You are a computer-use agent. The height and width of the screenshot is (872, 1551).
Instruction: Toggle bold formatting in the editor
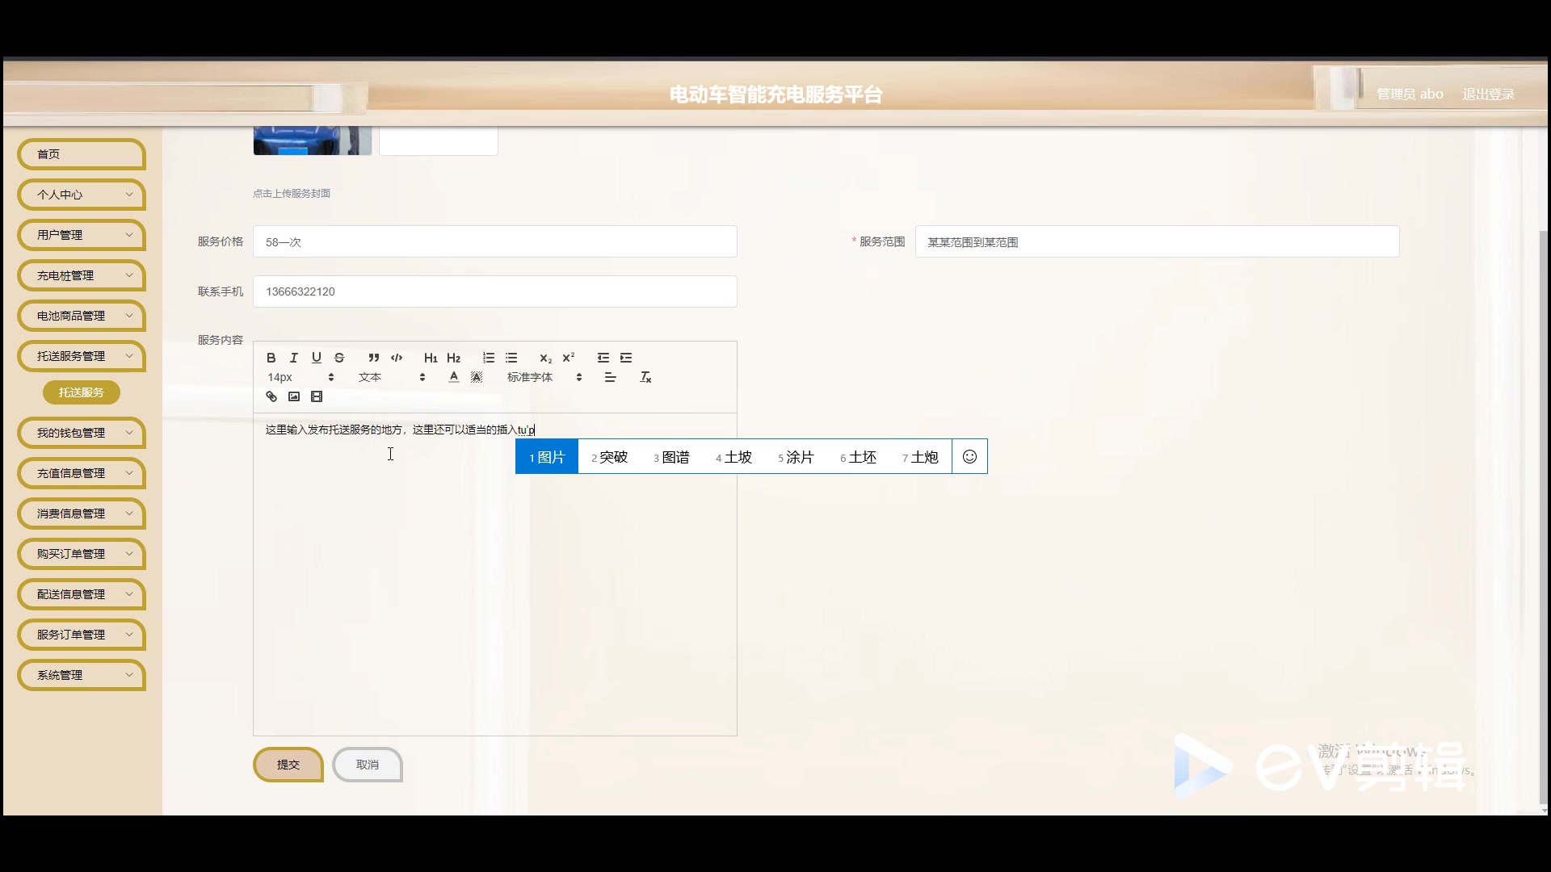[x=271, y=358]
